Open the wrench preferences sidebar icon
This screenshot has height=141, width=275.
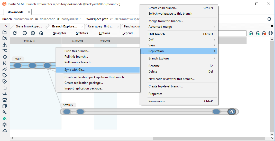[x=5, y=112]
